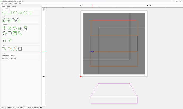Open the Linear Array tool
Viewport: 183px width, 109px height.
click(x=5, y=40)
